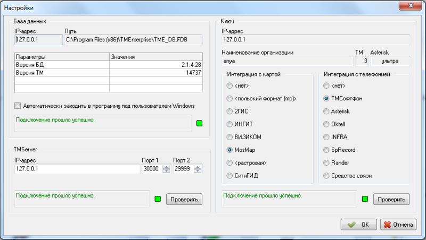Cancel changes with the Отмена button
426x240 pixels.
(398, 225)
